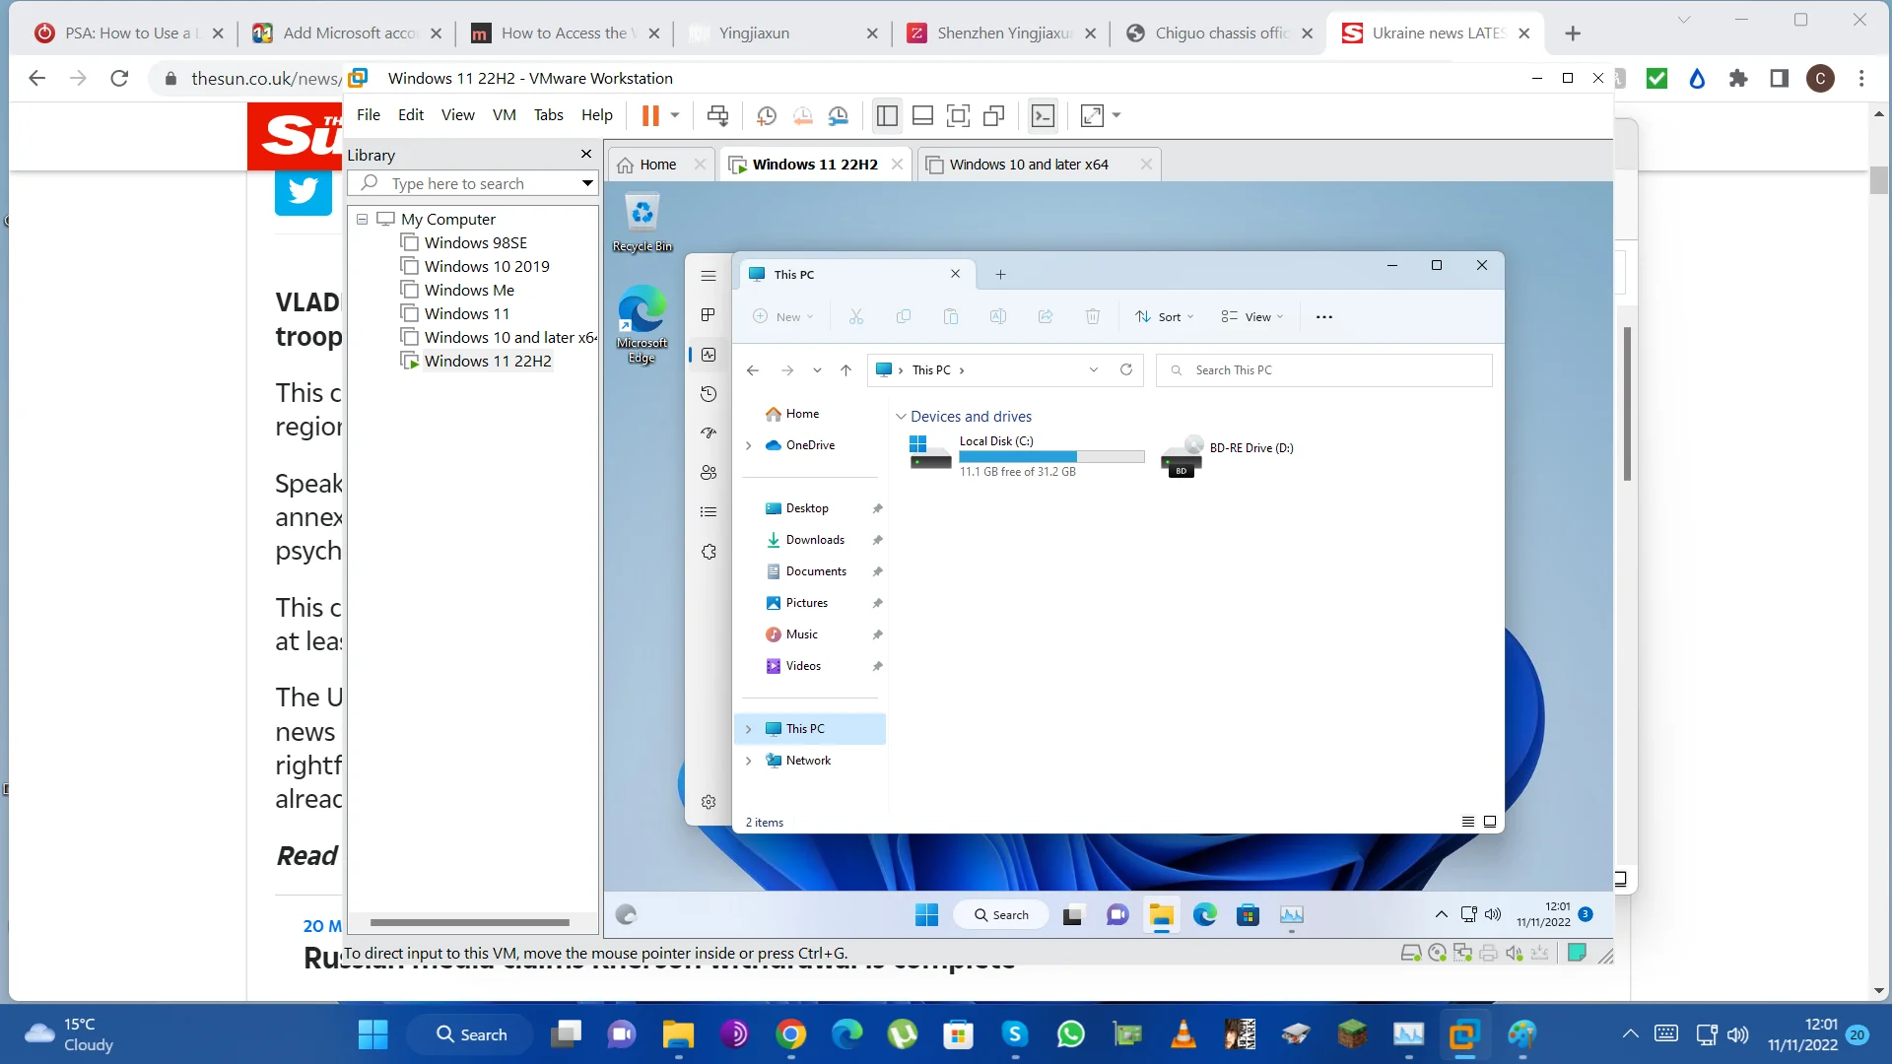Open the Recycle Bin in guest desktop
1892x1064 pixels.
pyautogui.click(x=642, y=223)
